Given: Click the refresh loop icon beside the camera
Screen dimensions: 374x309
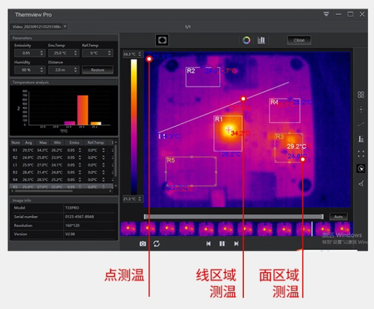Looking at the screenshot, I should [157, 243].
